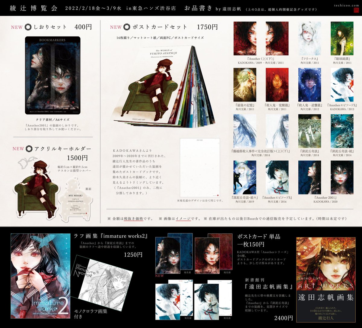The height and width of the screenshot is (328, 362).
Task: Open the 深泥丘奇談・続々 black cat thumbnail
Action: 245,177
